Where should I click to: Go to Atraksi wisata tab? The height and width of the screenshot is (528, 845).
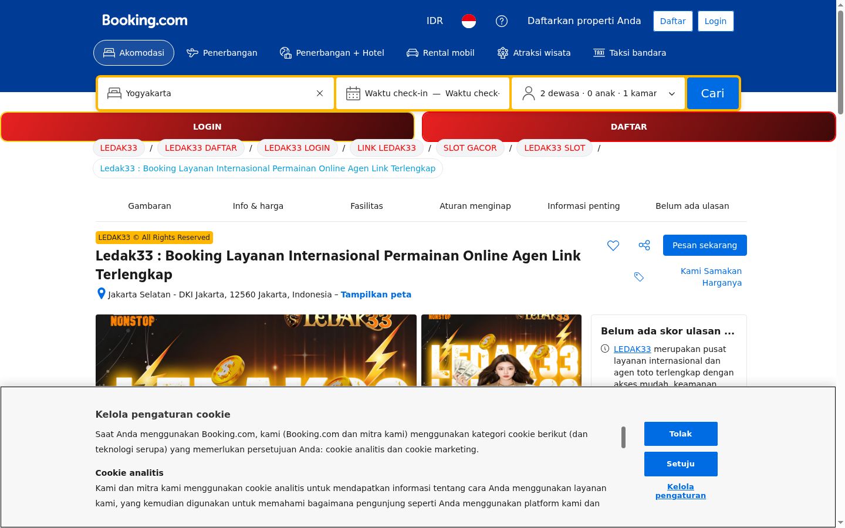[534, 53]
